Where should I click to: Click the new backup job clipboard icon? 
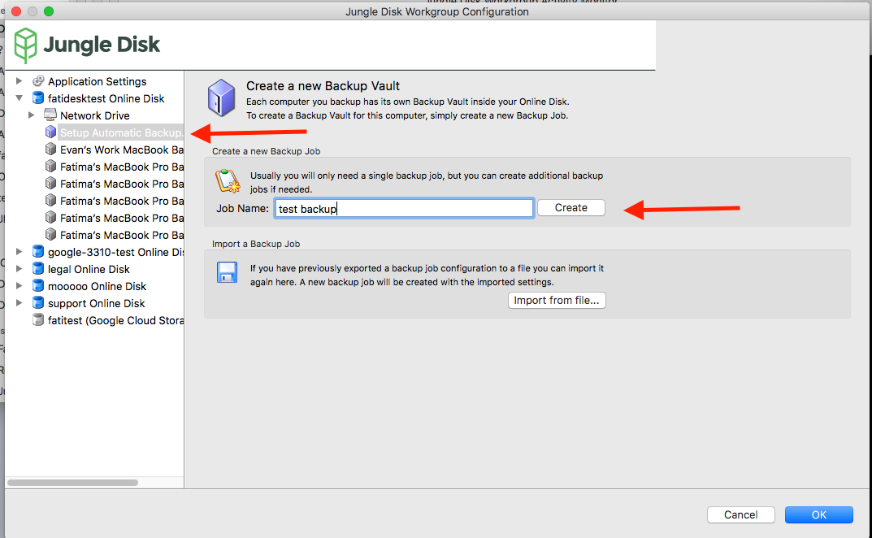tap(228, 181)
